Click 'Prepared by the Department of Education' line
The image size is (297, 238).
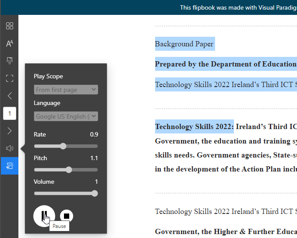point(226,64)
